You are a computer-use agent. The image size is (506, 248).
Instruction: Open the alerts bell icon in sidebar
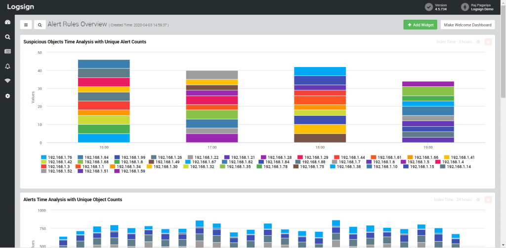pos(8,67)
